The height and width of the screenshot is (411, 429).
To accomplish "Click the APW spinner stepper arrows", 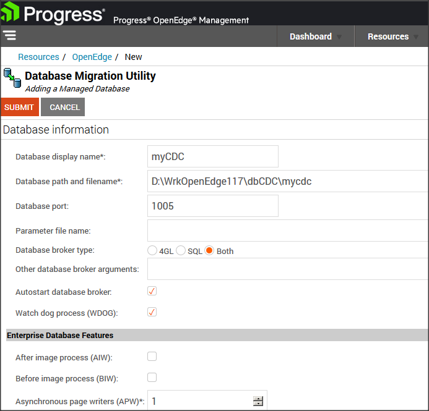I will [x=258, y=401].
